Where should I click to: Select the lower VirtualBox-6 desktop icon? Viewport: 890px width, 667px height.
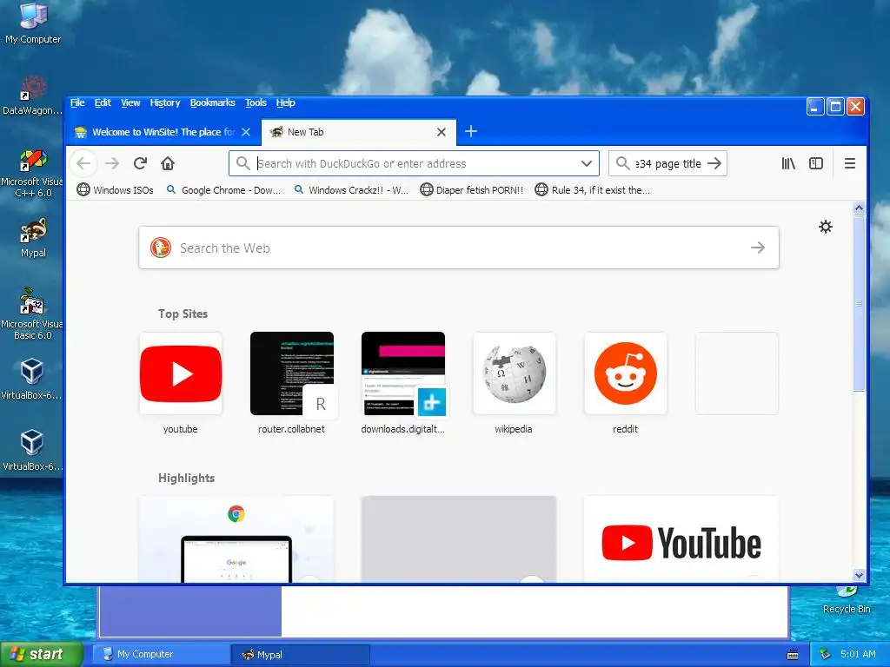point(32,450)
